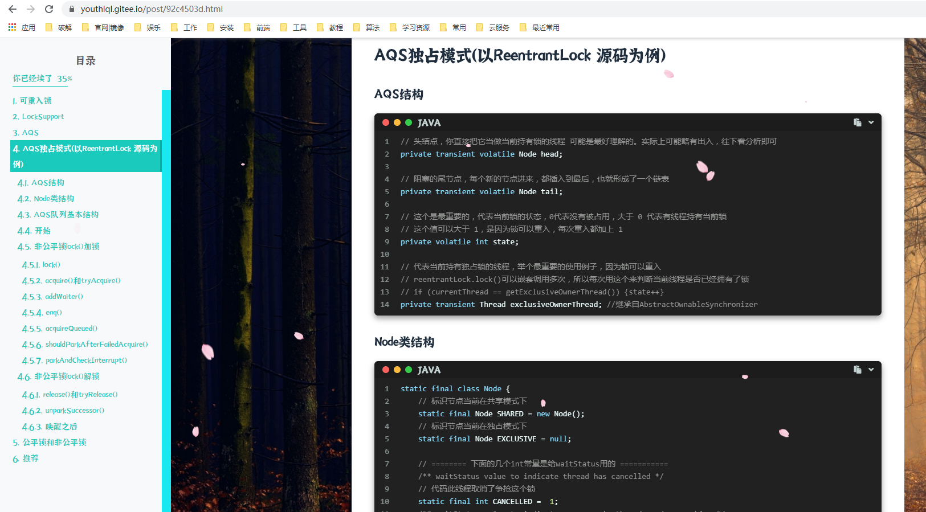Open TOC entry 4.5.6. shouldParkAfterFailedAcquire()
926x512 pixels.
tap(85, 345)
